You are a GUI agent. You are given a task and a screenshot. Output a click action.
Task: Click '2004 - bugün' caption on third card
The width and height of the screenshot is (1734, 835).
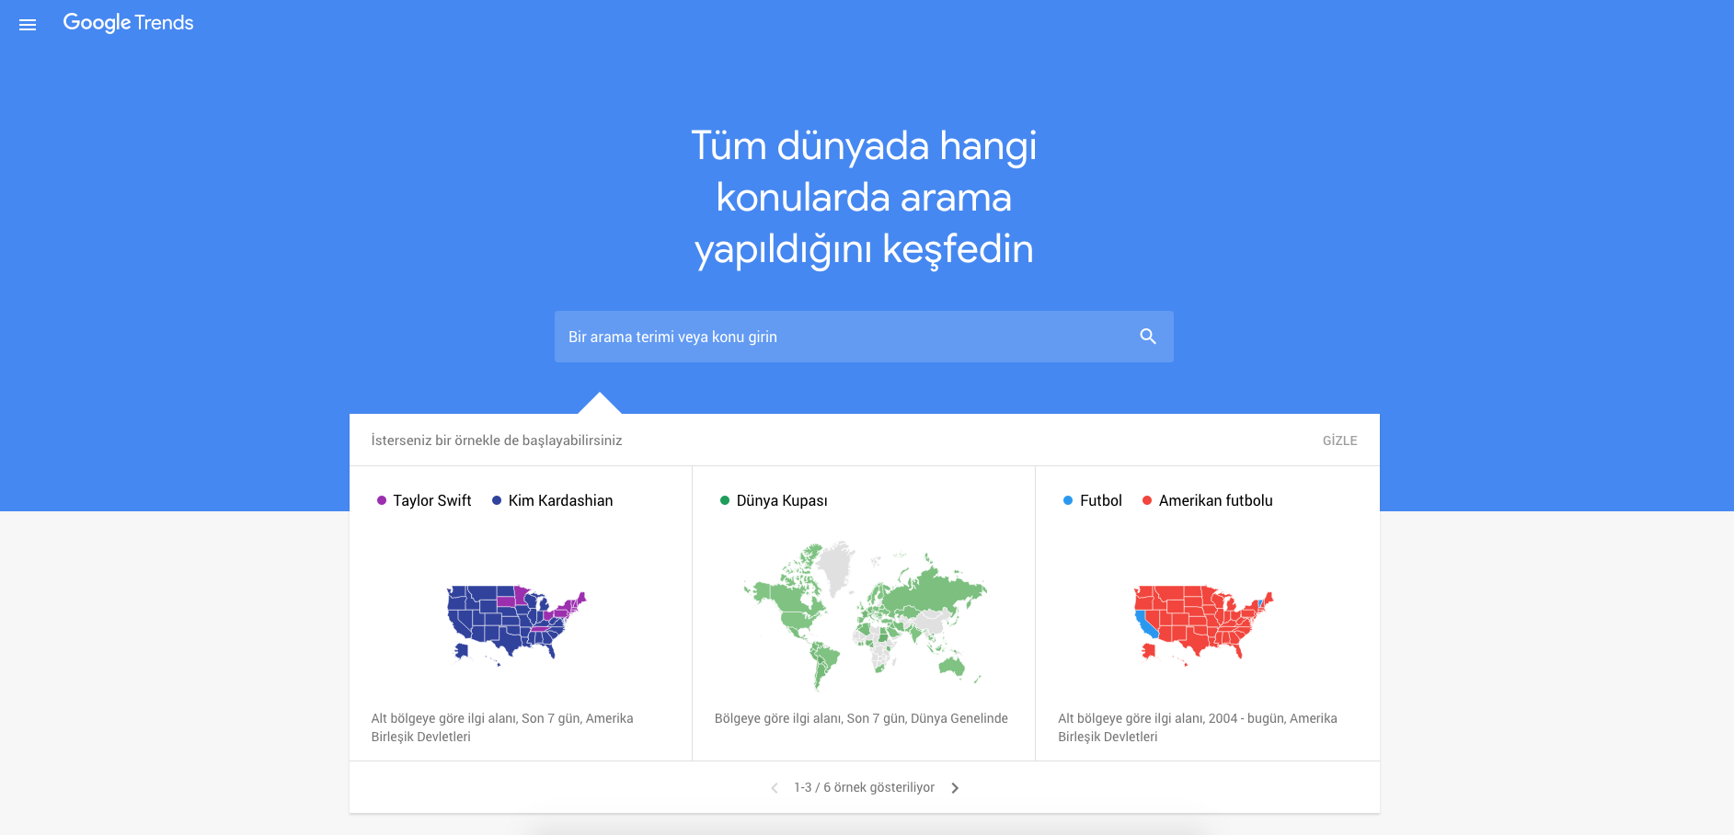click(x=1198, y=727)
